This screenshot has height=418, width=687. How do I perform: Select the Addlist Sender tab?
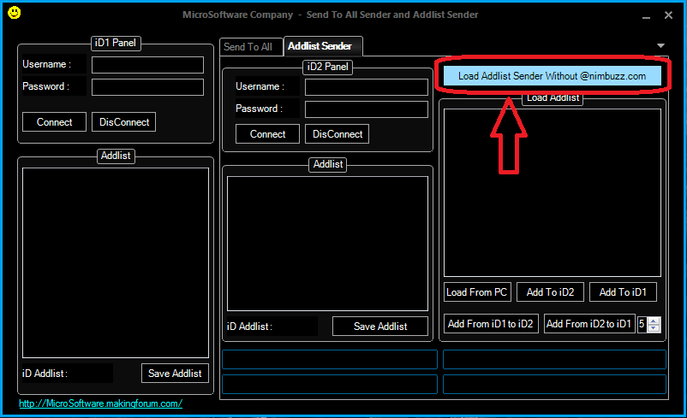pyautogui.click(x=323, y=46)
